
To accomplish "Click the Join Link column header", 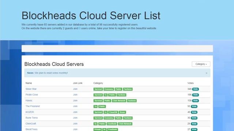I will coord(78,83).
